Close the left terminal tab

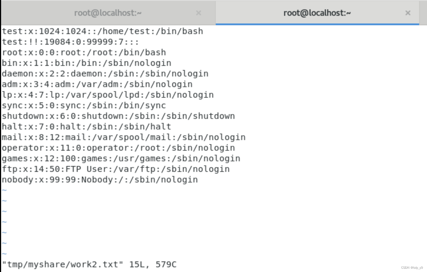[198, 13]
